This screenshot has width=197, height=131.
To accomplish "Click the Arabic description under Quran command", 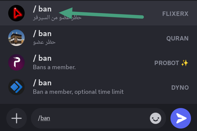I will [44, 42].
